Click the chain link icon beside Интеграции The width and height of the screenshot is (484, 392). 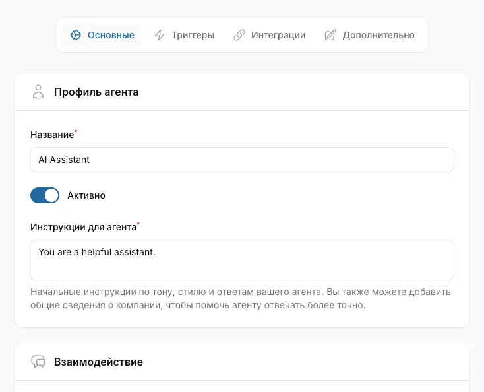[239, 35]
